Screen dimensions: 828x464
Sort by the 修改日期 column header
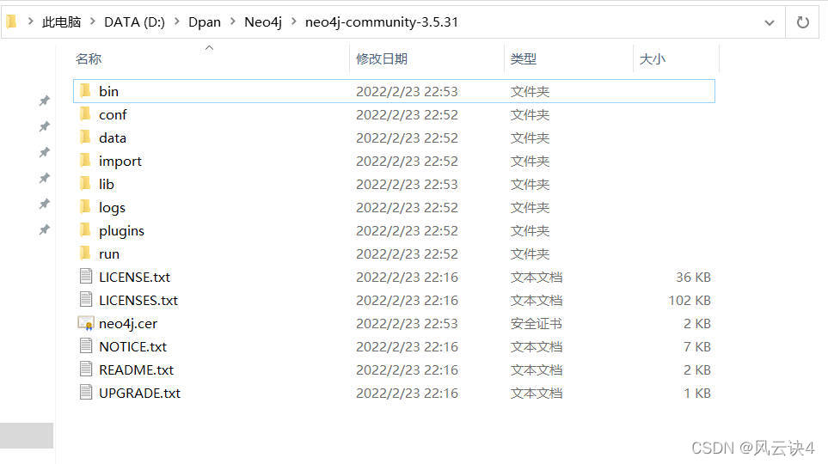(381, 58)
